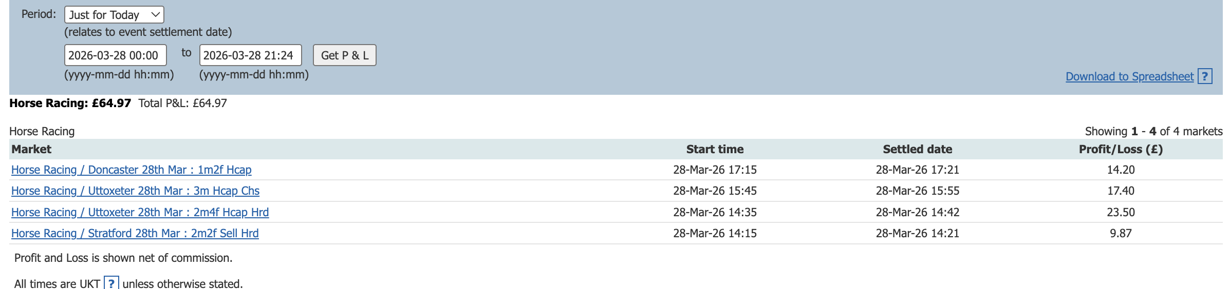Open the Period dropdown
The height and width of the screenshot is (289, 1230).
click(x=114, y=15)
